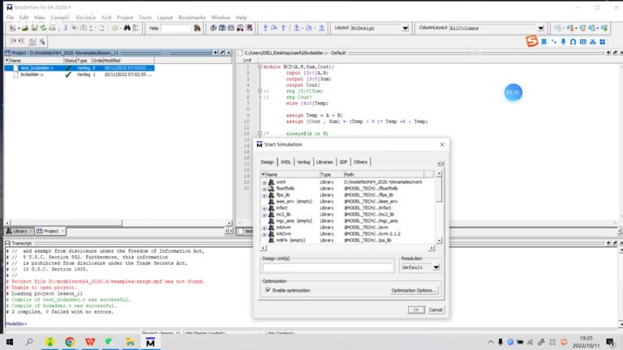Expand the flps_lib library node

(264, 195)
